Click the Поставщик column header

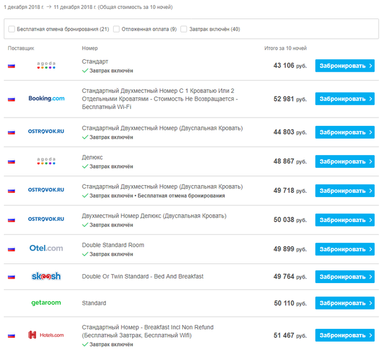21,48
